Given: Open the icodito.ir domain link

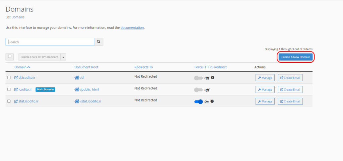Looking at the screenshot, I should [25, 89].
